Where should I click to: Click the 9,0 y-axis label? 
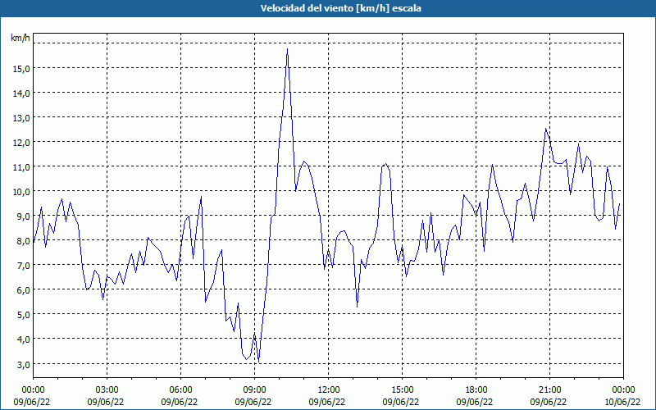point(23,216)
